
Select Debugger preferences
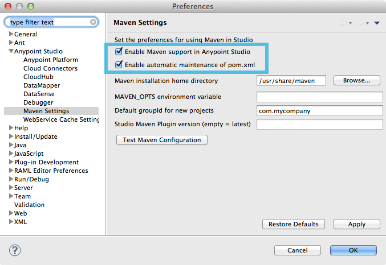tap(38, 102)
